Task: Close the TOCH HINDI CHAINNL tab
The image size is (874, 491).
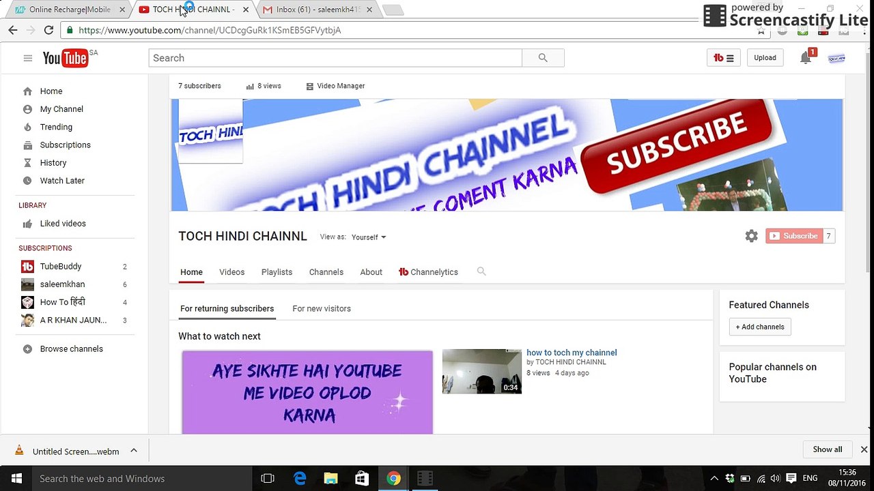Action: 246,10
